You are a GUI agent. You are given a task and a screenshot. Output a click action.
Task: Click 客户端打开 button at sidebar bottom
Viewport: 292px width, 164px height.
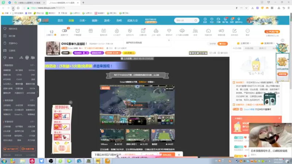11,149
